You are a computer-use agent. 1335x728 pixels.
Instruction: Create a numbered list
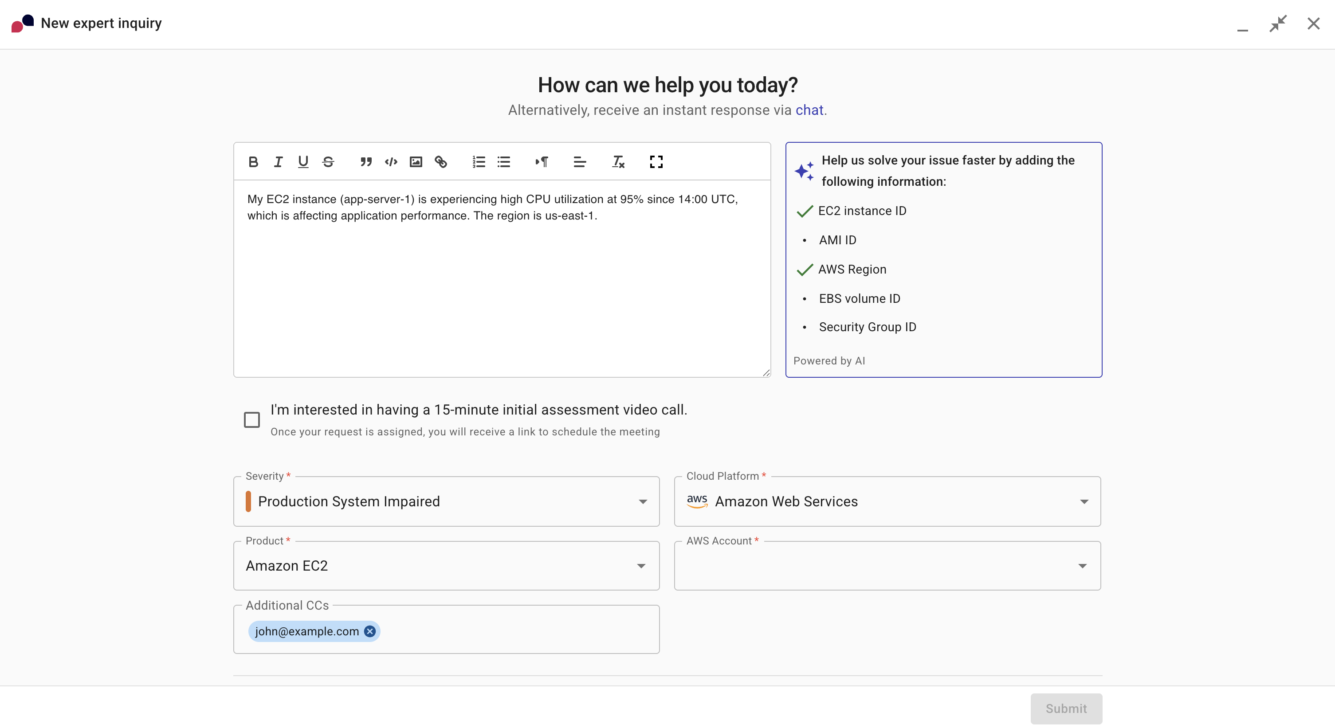[479, 162]
